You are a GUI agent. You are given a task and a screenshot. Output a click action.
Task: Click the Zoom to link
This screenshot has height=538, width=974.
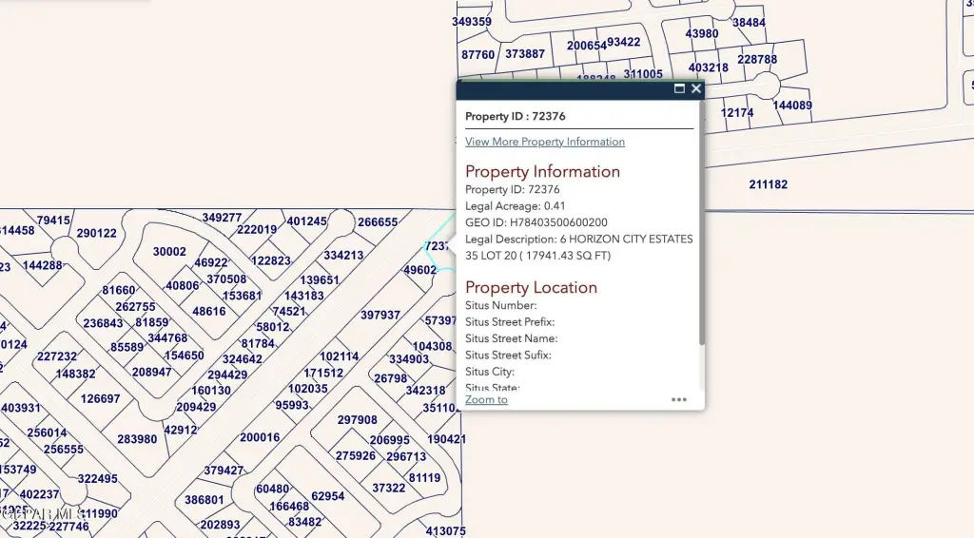pyautogui.click(x=486, y=399)
